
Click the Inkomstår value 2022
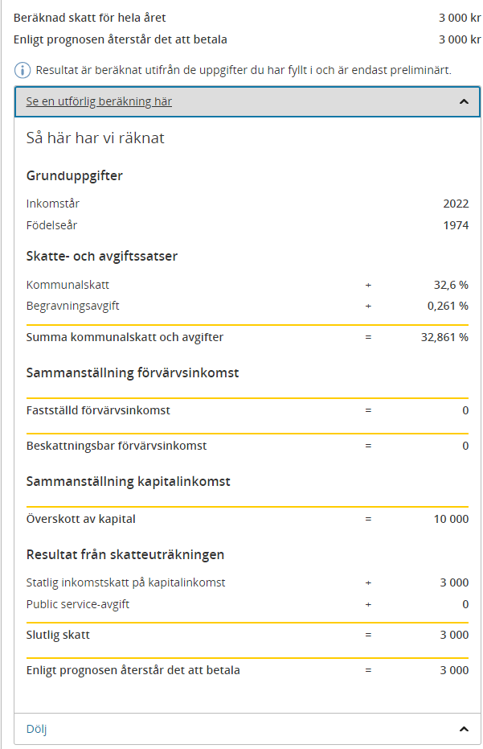point(456,204)
